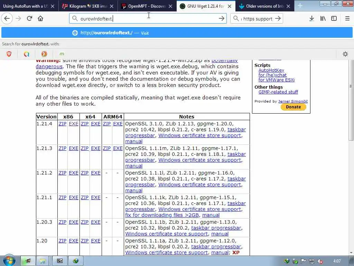Open the Downloads panel icon
354x266 pixels.
click(x=311, y=19)
